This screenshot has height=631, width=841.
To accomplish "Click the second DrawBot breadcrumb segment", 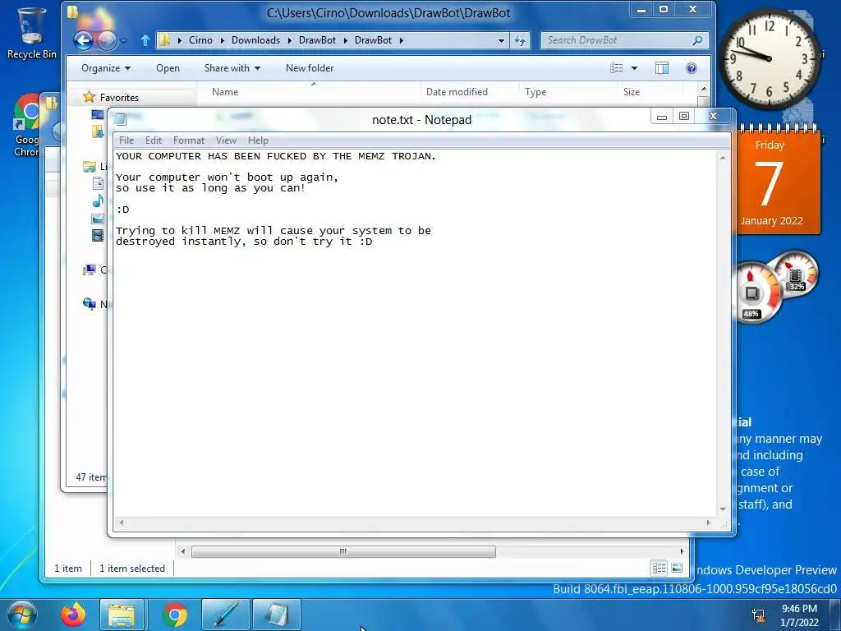I will [x=373, y=40].
